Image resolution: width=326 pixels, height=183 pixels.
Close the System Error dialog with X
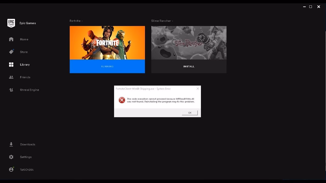pos(198,89)
